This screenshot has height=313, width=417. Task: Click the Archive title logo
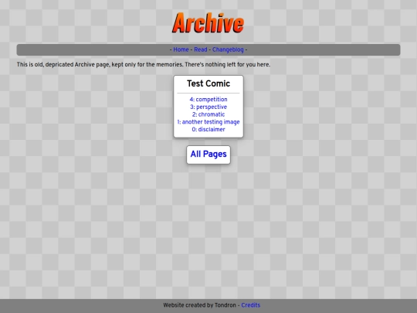[x=208, y=23]
